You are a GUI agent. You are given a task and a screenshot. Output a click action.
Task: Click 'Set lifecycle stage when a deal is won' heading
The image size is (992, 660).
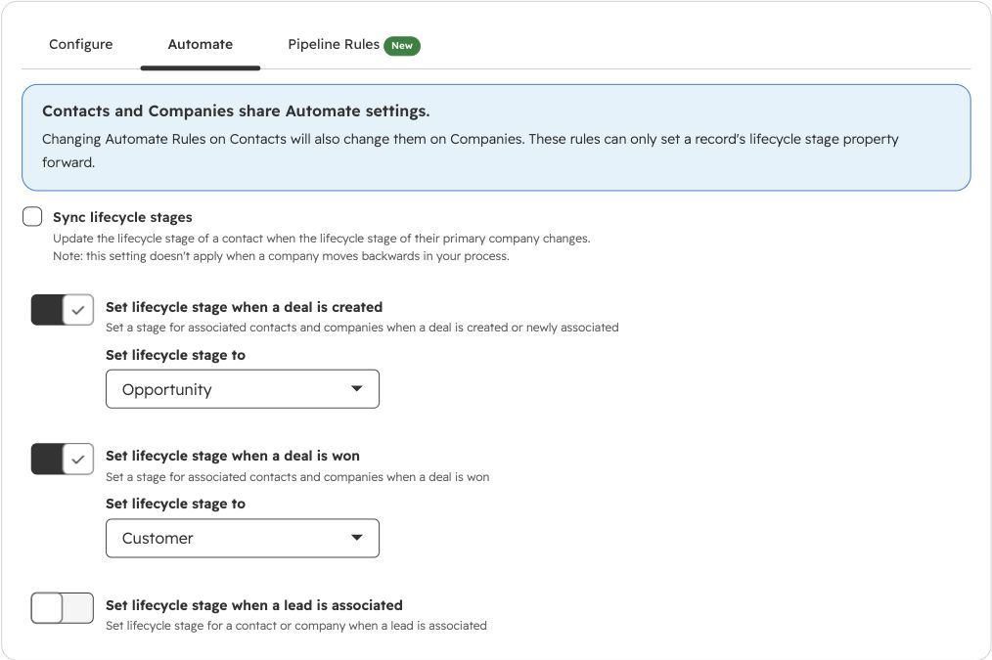[x=232, y=456]
